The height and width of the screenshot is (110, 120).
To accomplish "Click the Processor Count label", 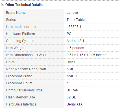I will click(x=19, y=83).
